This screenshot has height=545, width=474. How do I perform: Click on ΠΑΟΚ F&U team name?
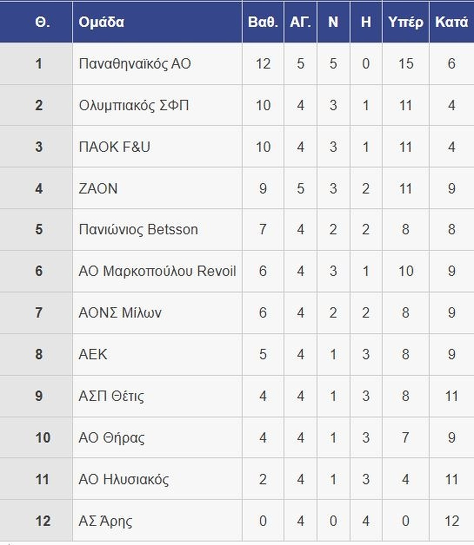114,147
